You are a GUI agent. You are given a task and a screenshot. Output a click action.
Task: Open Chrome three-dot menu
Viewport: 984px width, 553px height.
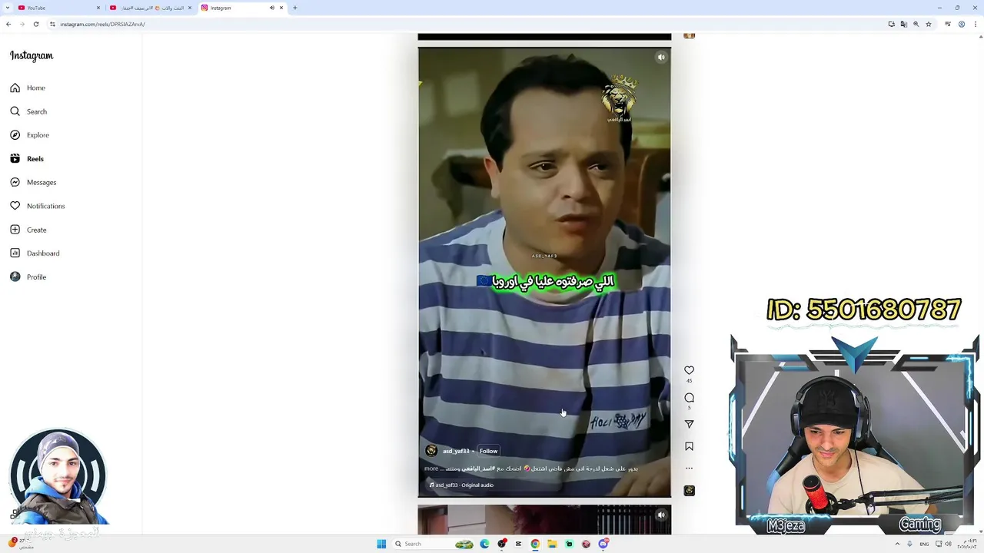click(975, 24)
